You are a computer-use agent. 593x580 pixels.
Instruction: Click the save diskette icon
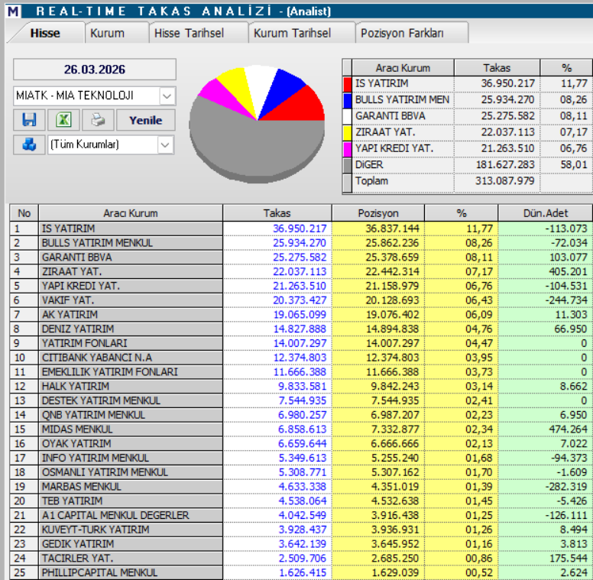(29, 120)
